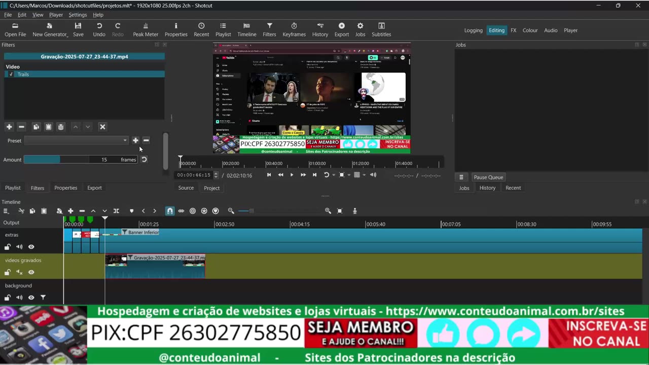Screen dimensions: 649x365
Task: Step the player timecode spinner
Action: point(216,175)
